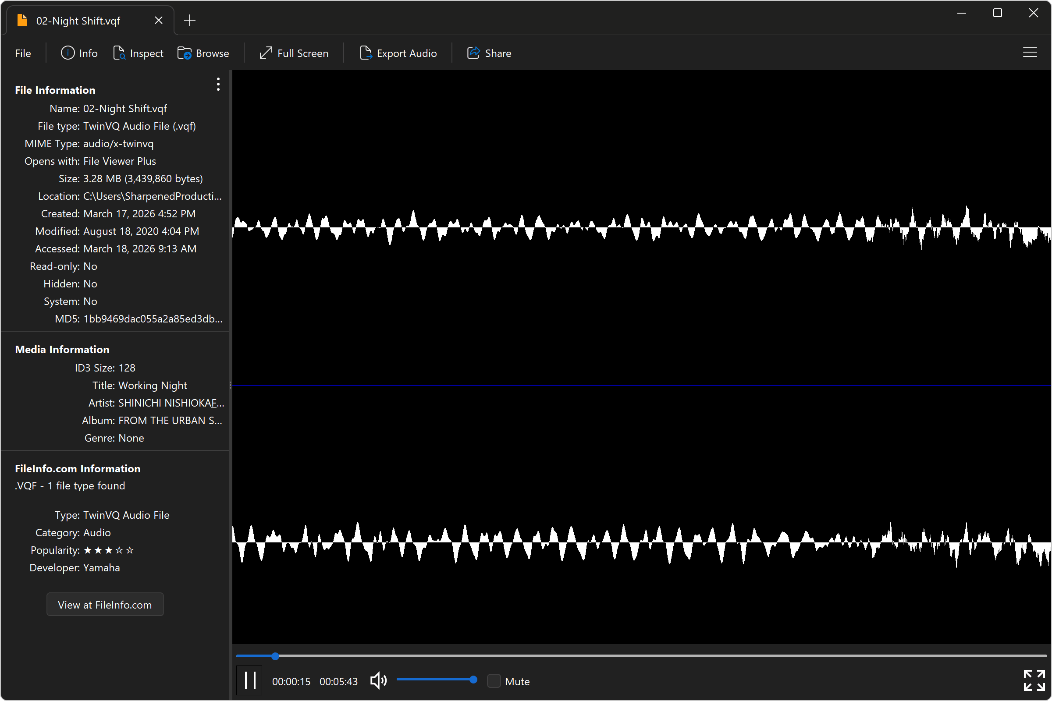Click the sidebar splitter handle

231,385
